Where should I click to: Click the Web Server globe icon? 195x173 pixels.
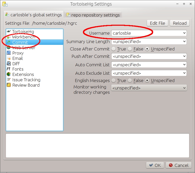(9, 48)
